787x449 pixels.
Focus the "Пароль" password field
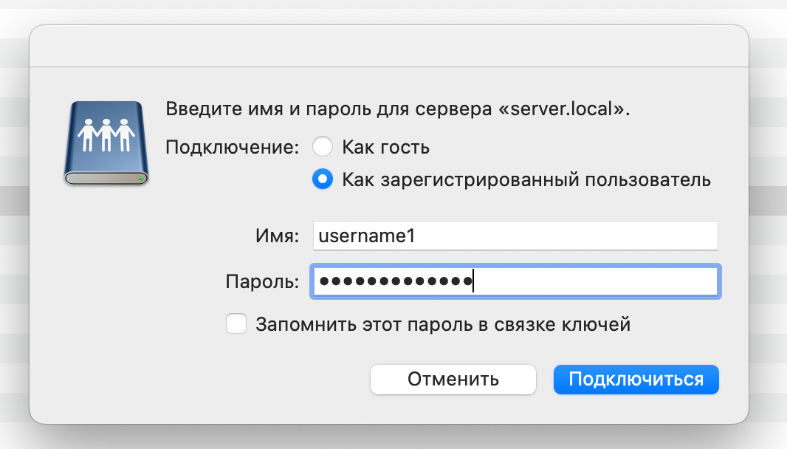(x=591, y=282)
